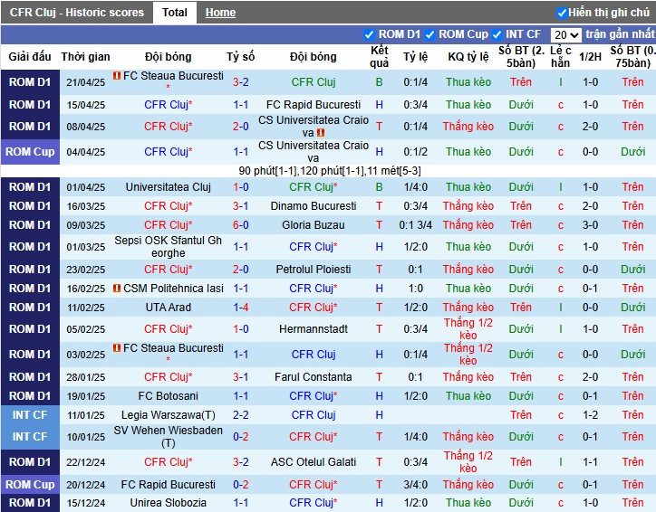Uncheck the ROM D1 filter checkbox
This screenshot has width=656, height=512.
tap(369, 34)
